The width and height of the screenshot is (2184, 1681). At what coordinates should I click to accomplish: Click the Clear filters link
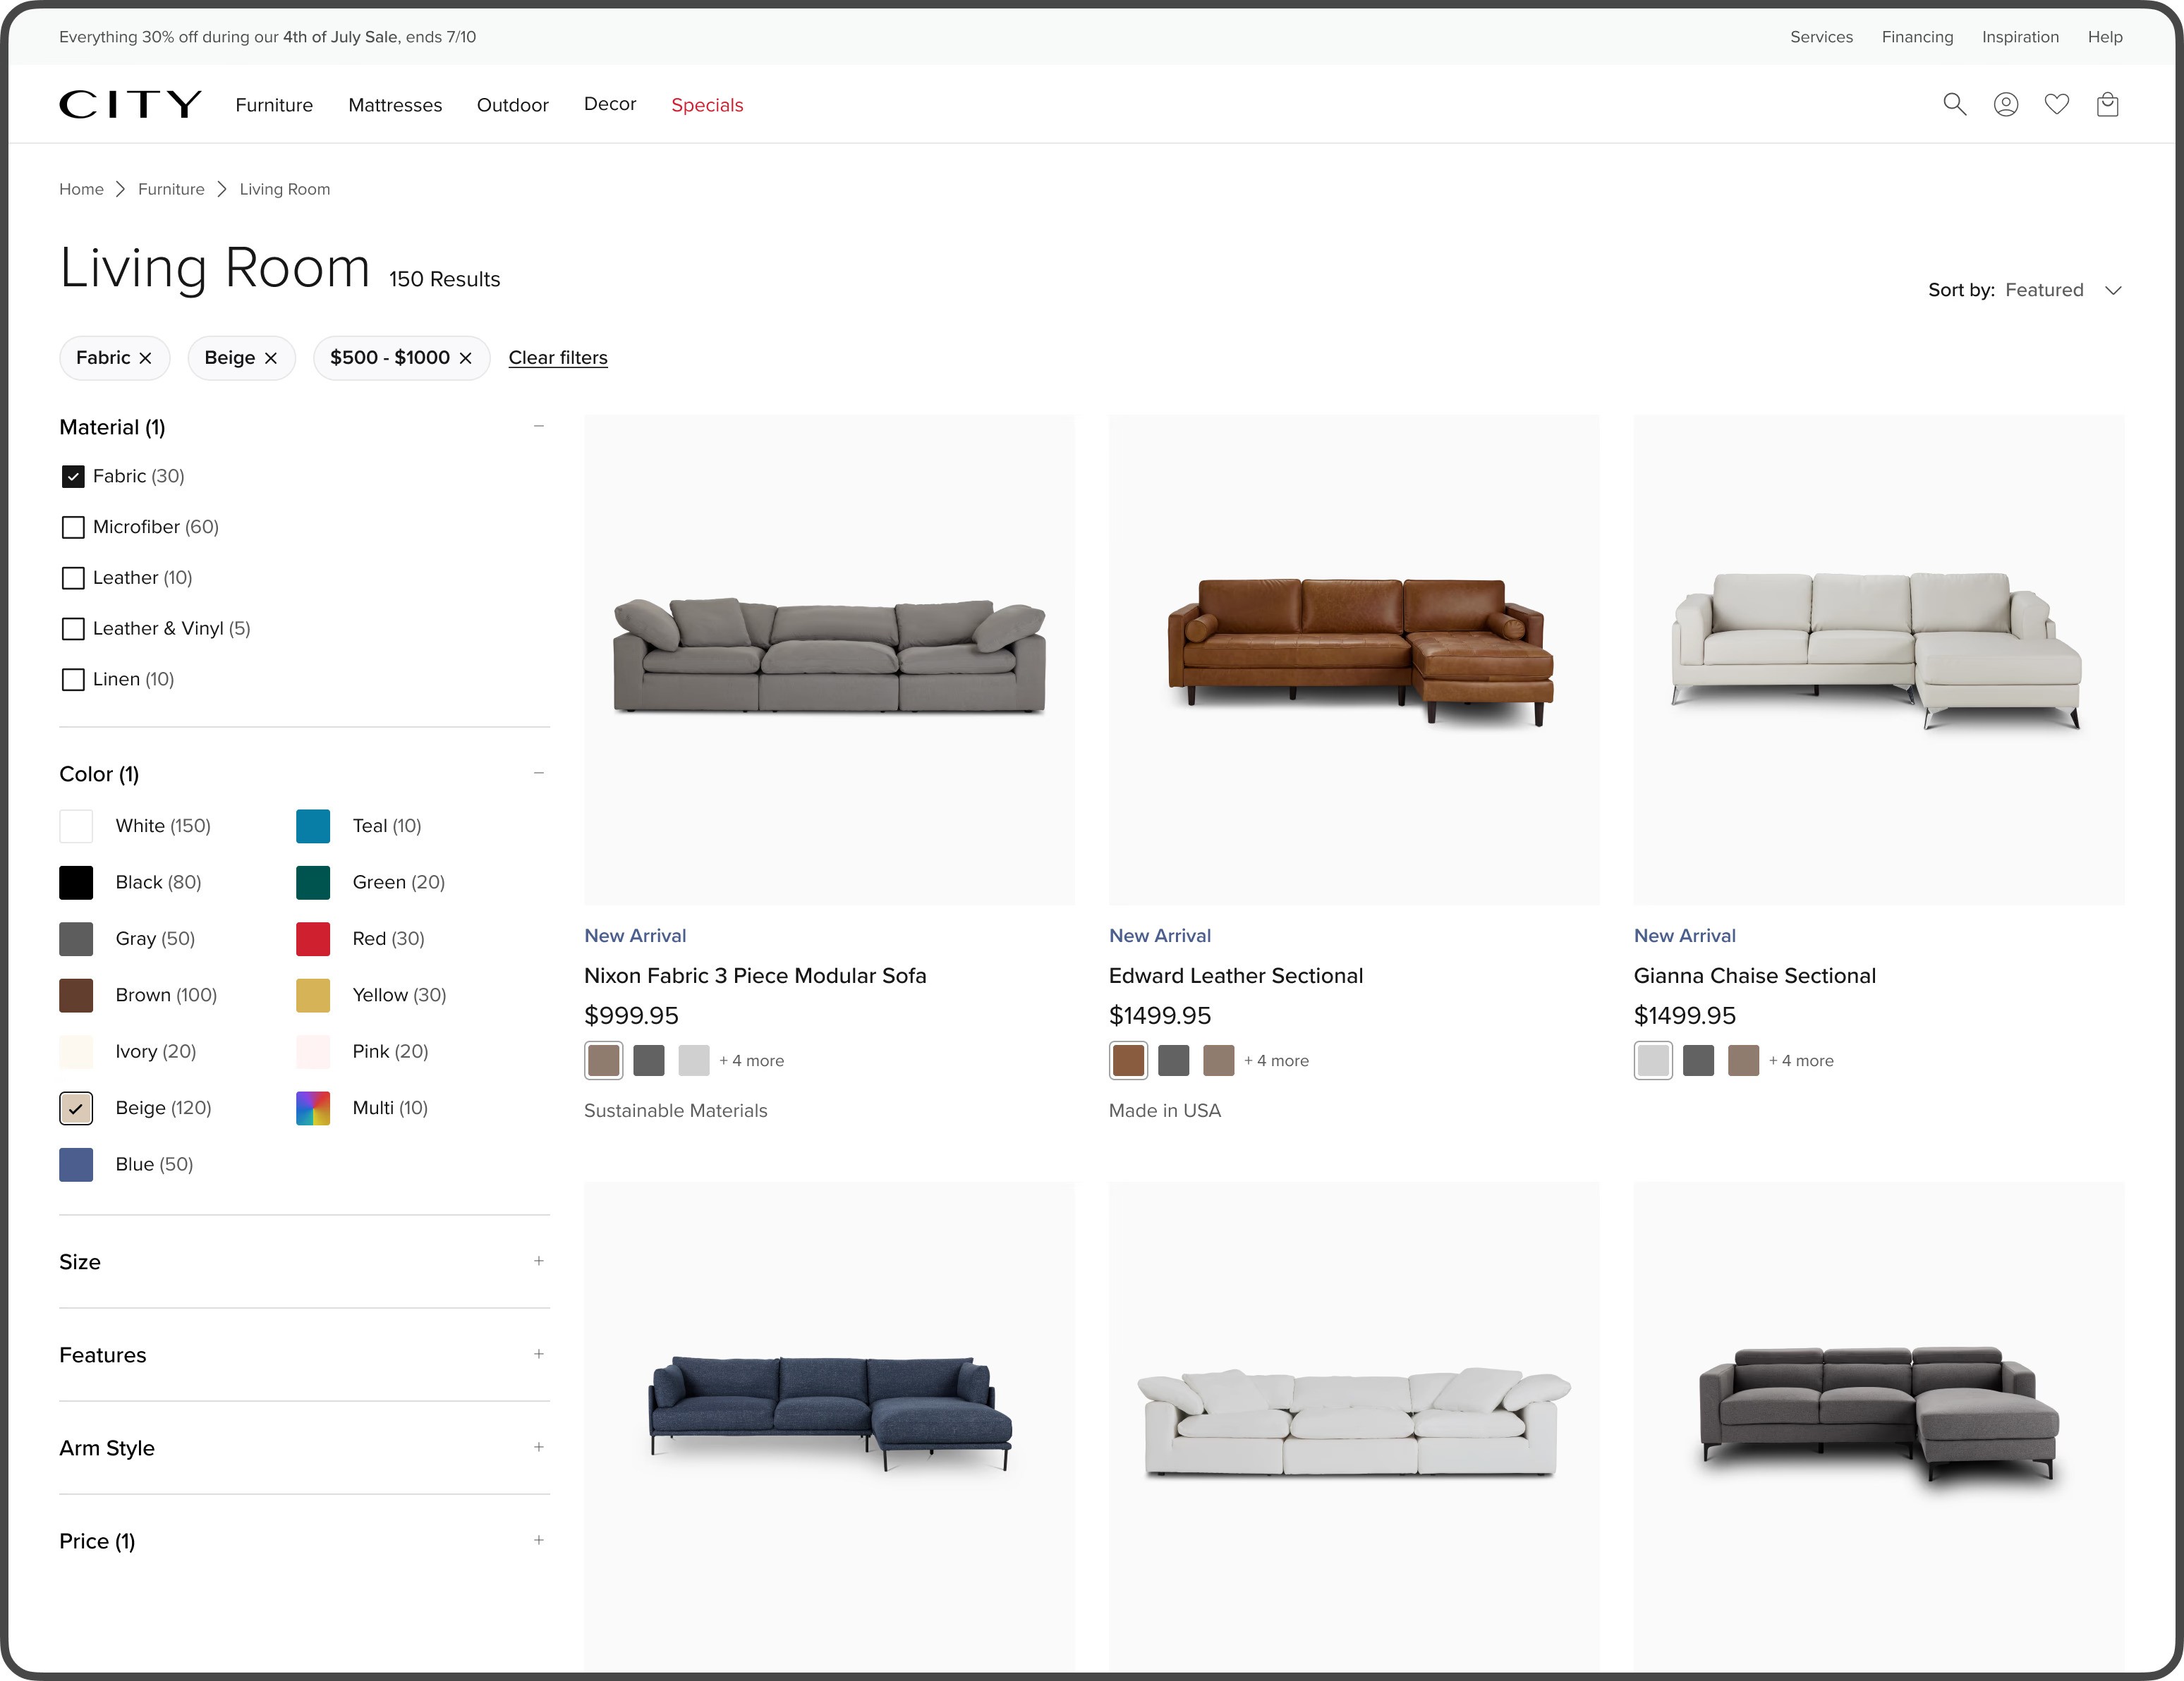click(558, 357)
